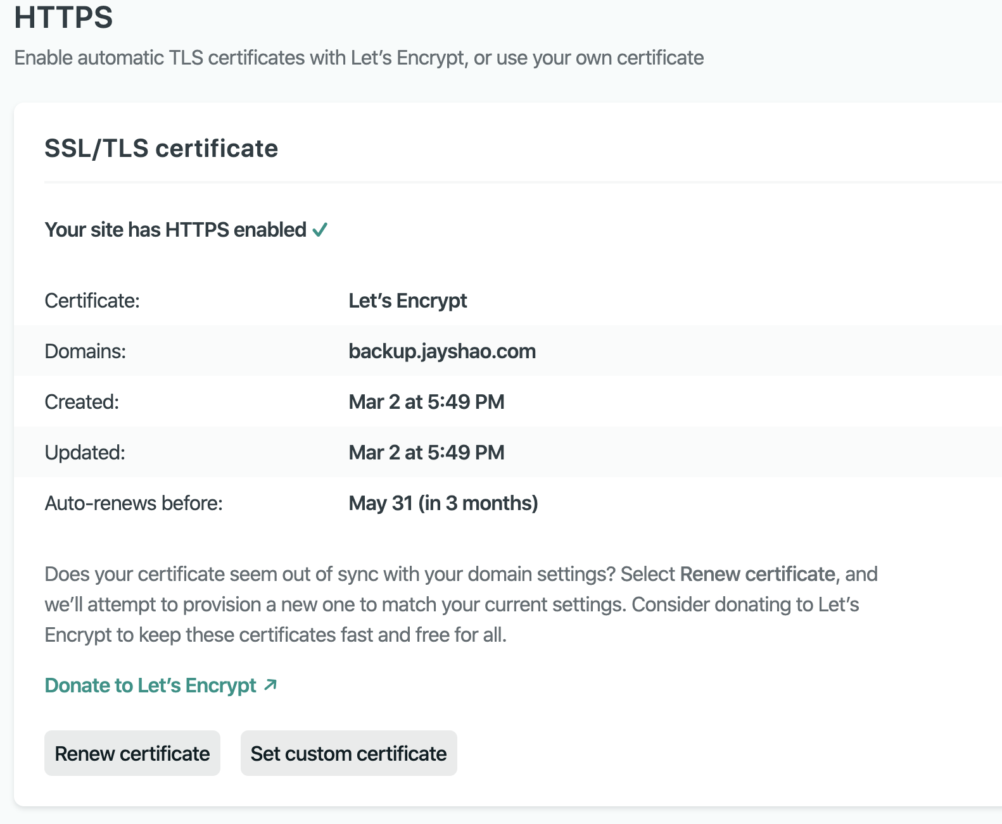The width and height of the screenshot is (1002, 824).
Task: Click the backup.jayshao.com domain value
Action: click(441, 351)
